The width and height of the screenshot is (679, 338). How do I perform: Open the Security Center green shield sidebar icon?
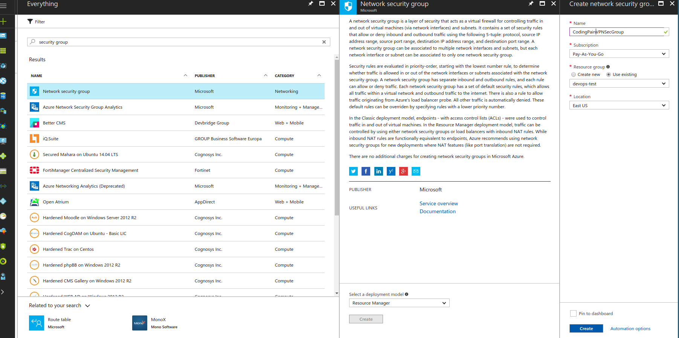coord(3,246)
